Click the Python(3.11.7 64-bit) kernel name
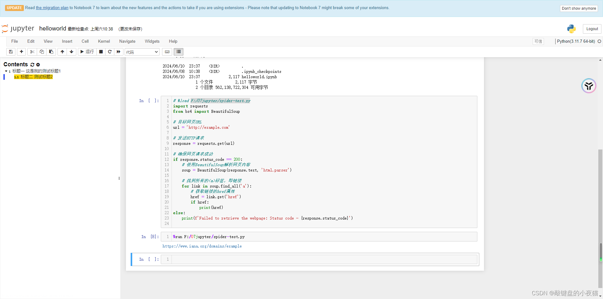 tap(576, 41)
